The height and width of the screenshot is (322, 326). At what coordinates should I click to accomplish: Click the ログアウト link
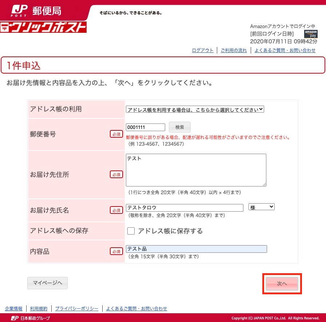(x=202, y=50)
